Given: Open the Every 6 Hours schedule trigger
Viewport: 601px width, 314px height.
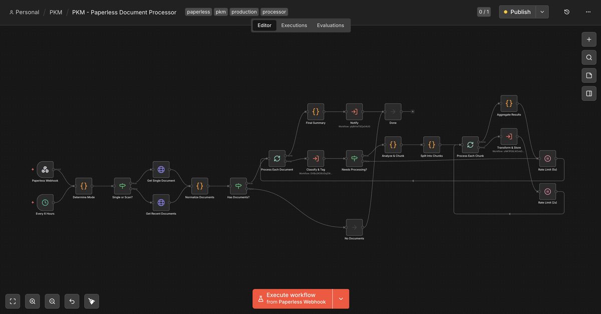Looking at the screenshot, I should [x=45, y=202].
